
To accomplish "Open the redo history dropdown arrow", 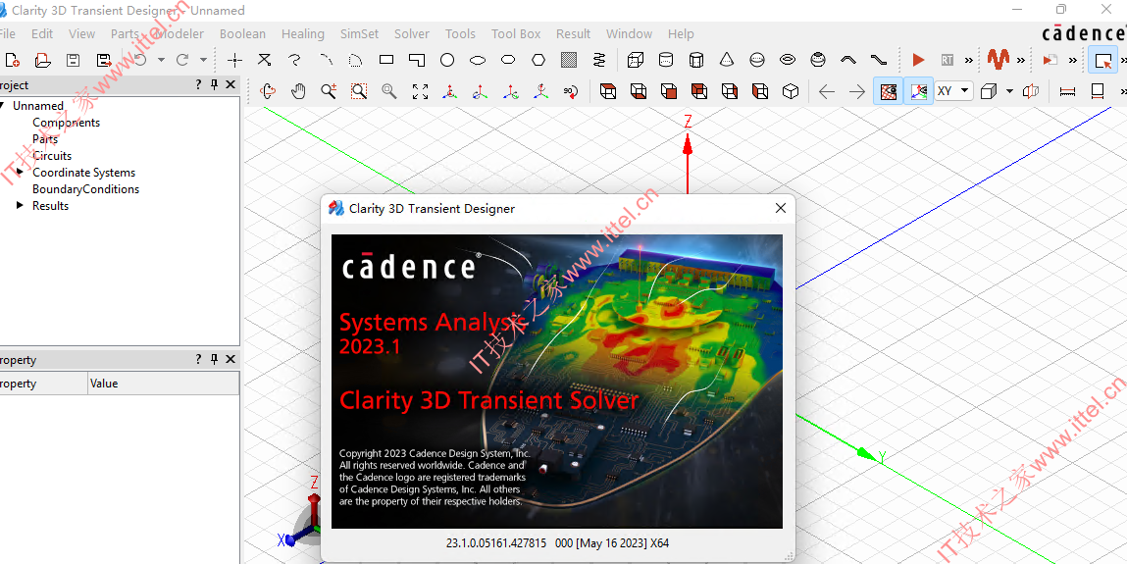I will pos(203,61).
